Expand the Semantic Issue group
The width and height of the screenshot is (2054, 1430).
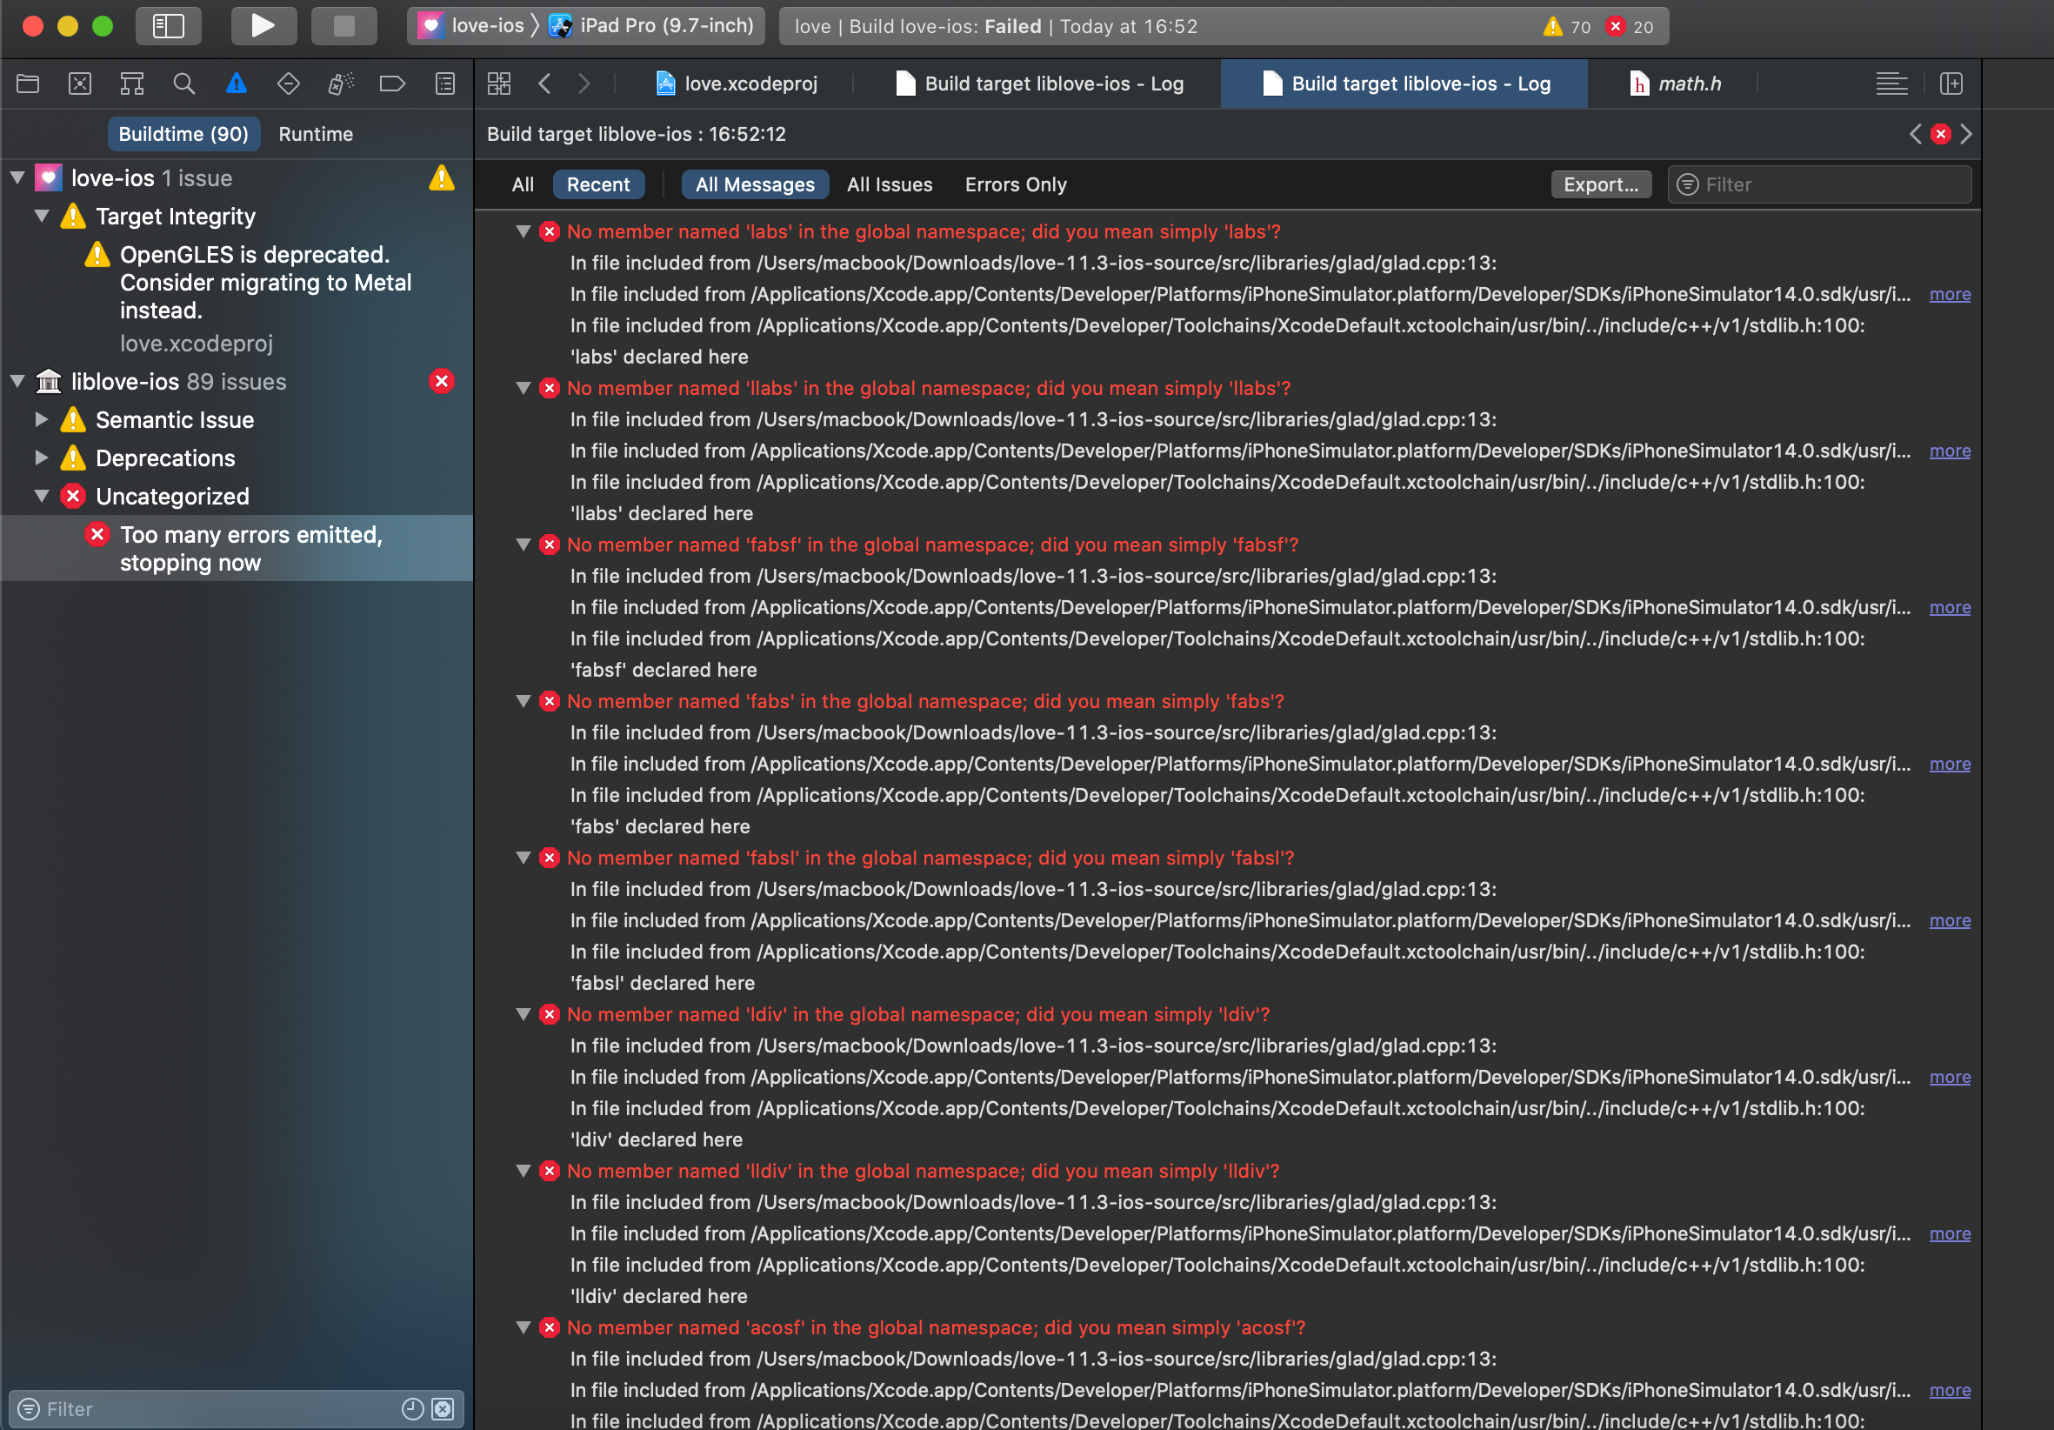point(41,420)
